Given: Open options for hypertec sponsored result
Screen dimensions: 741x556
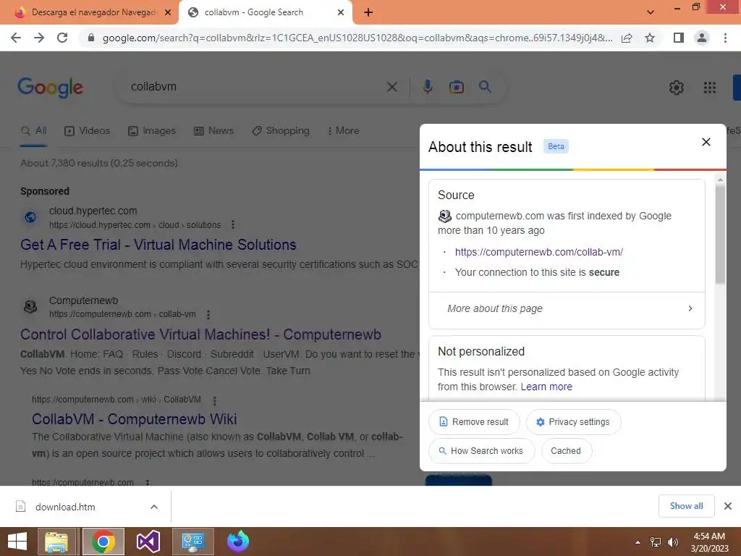Looking at the screenshot, I should pos(232,225).
